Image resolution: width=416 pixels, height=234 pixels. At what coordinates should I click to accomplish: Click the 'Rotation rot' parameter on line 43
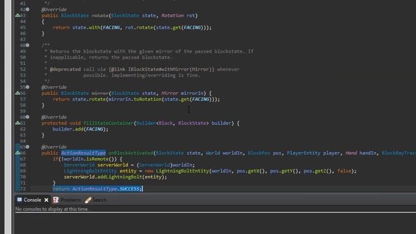178,16
